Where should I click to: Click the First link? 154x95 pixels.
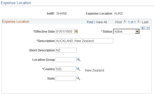[x=119, y=22]
